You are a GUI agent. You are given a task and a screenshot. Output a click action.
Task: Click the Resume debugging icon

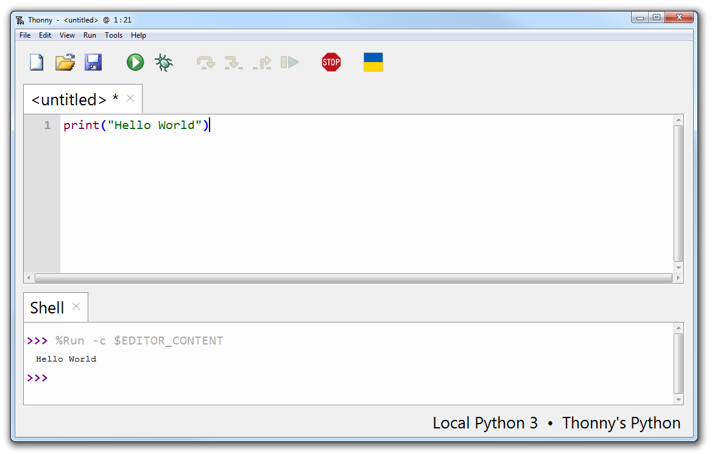[290, 62]
